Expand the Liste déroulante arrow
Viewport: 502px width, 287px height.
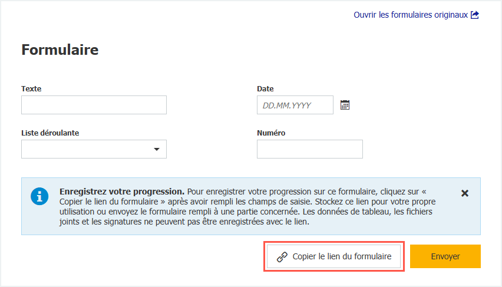157,149
